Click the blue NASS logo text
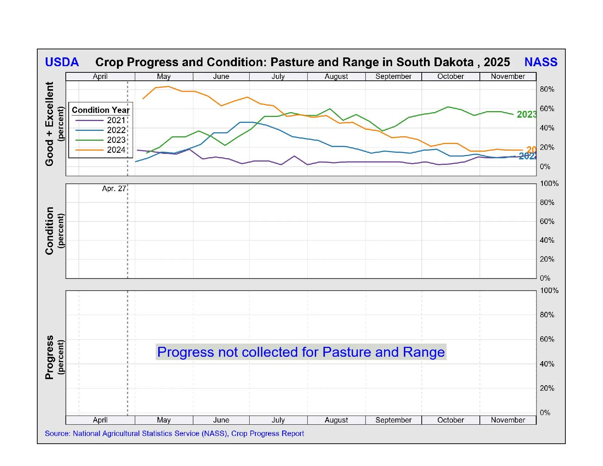Image resolution: width=603 pixels, height=466 pixels. (541, 62)
